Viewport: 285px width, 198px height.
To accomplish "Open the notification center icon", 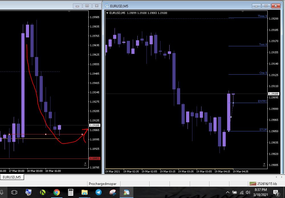I will coord(276,193).
